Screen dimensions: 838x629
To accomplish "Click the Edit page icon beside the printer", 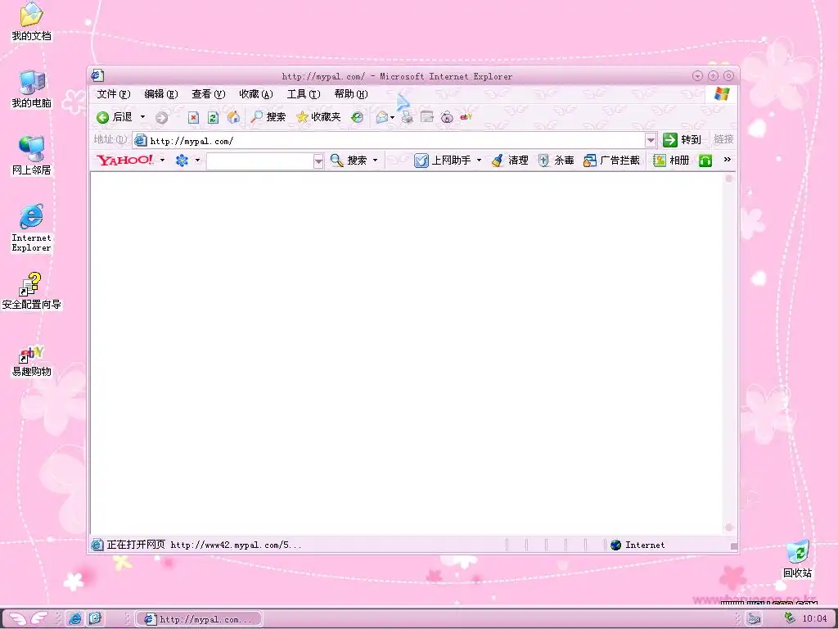I will click(x=426, y=117).
